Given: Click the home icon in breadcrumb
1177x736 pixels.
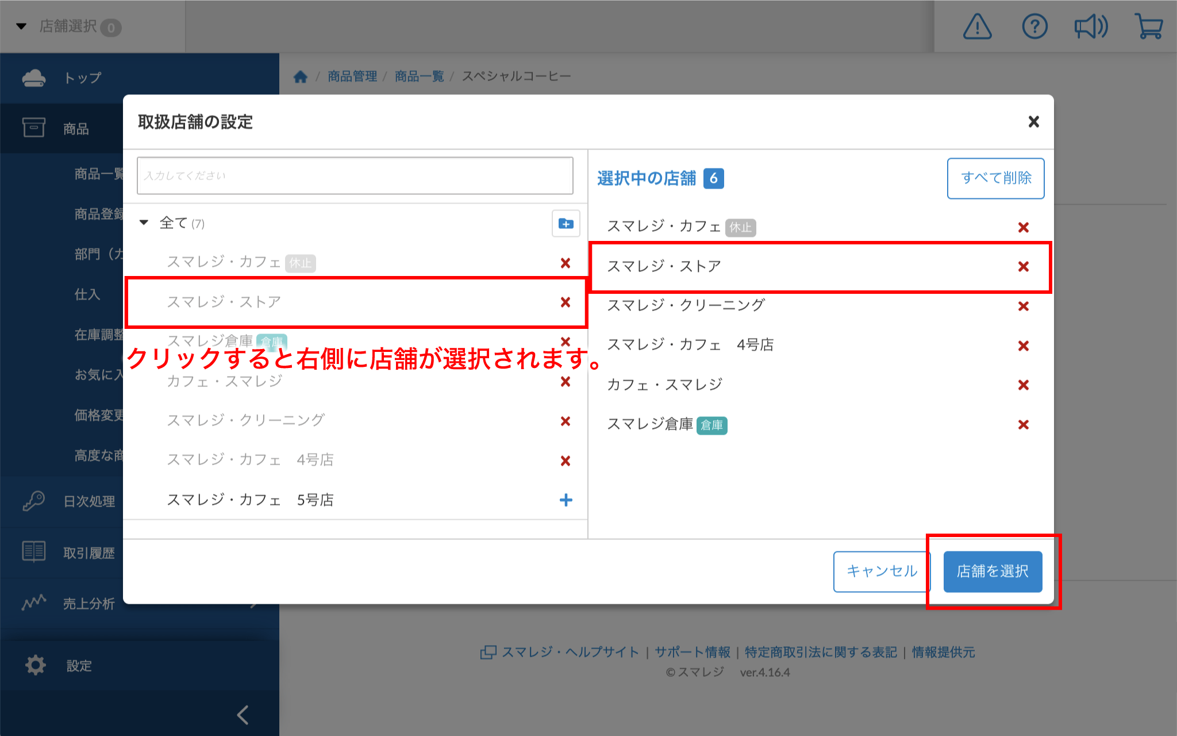Looking at the screenshot, I should [x=301, y=76].
